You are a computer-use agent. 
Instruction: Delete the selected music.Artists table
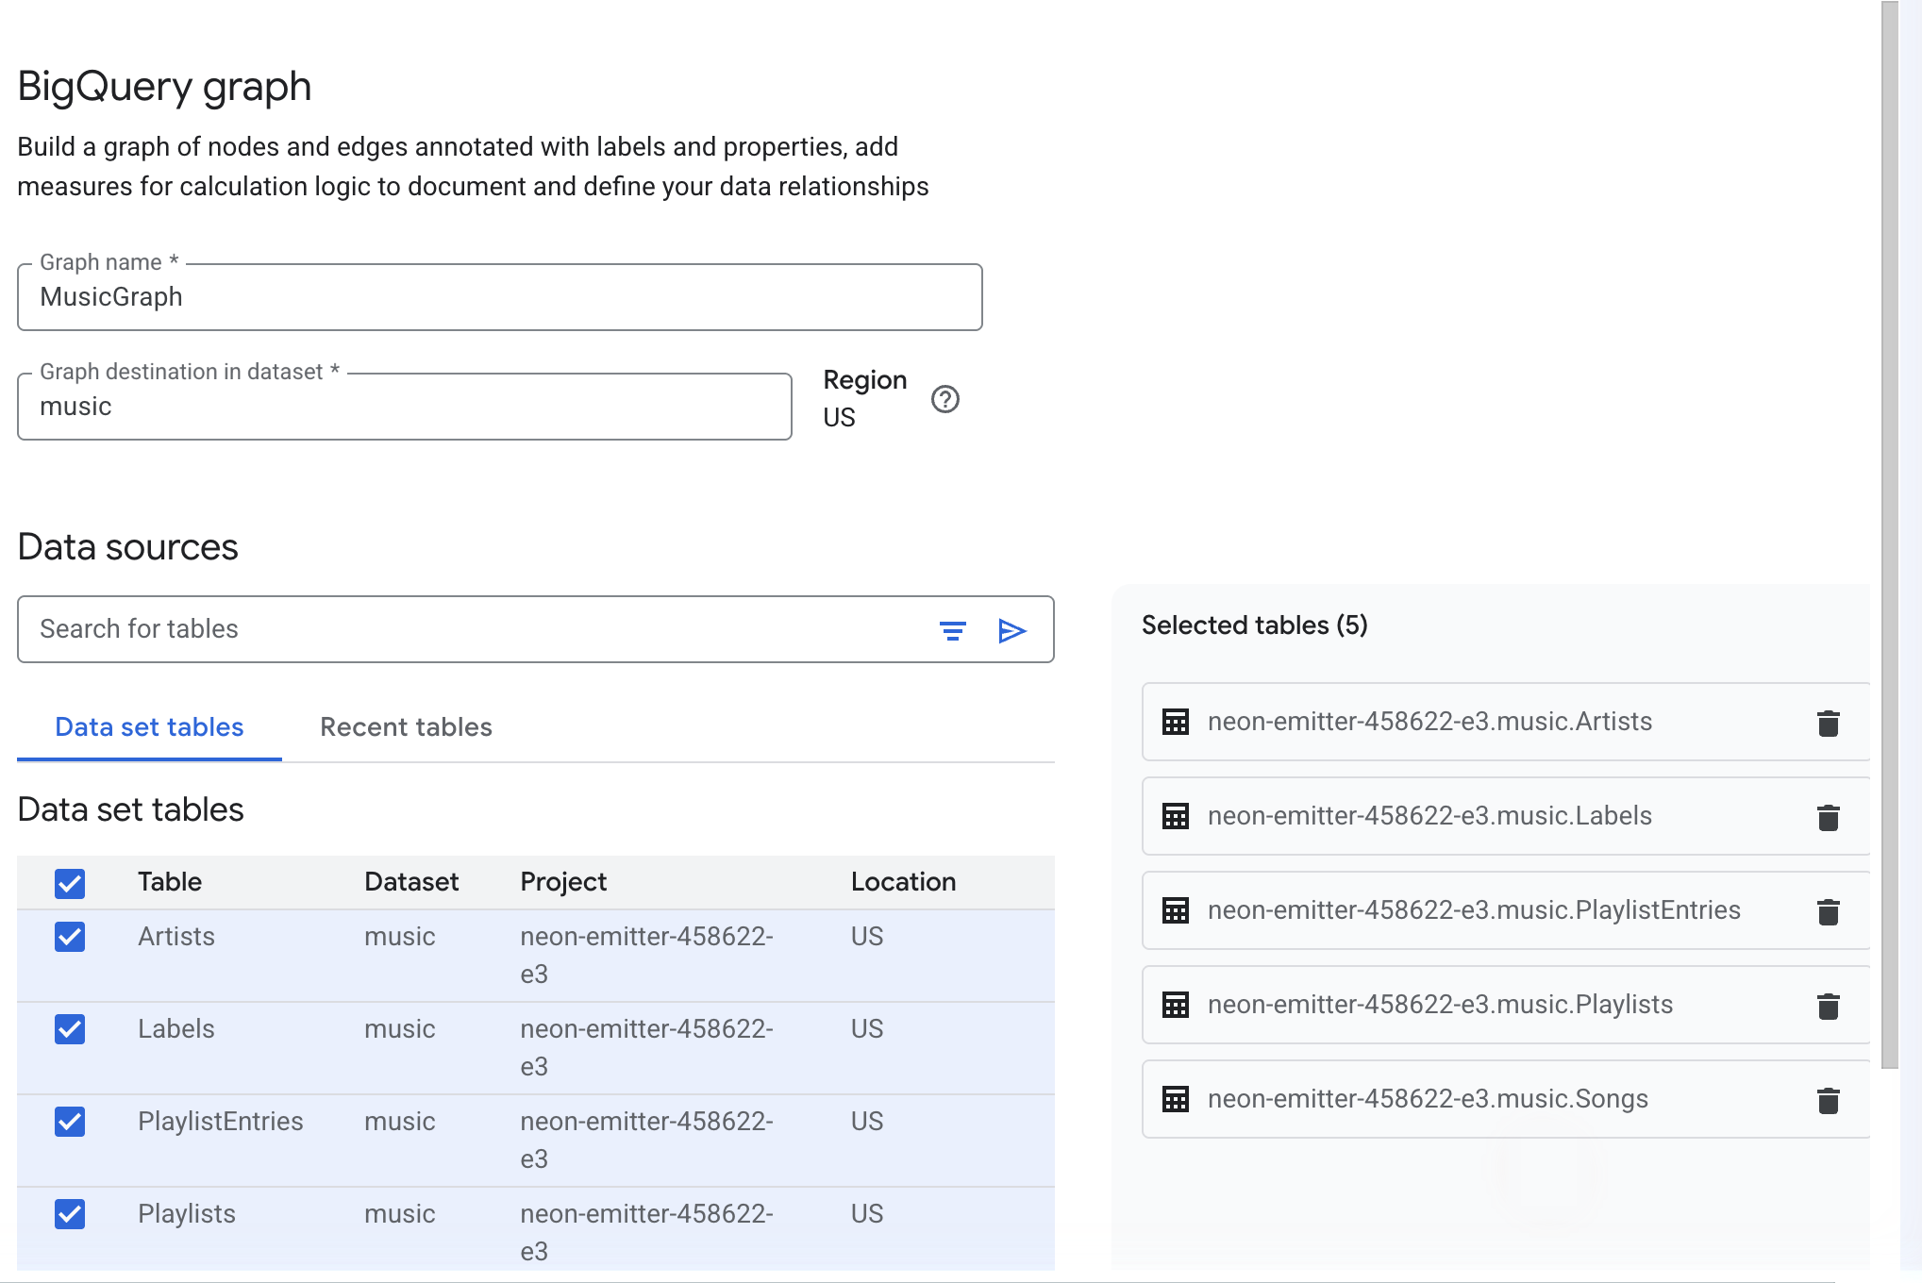1828,723
